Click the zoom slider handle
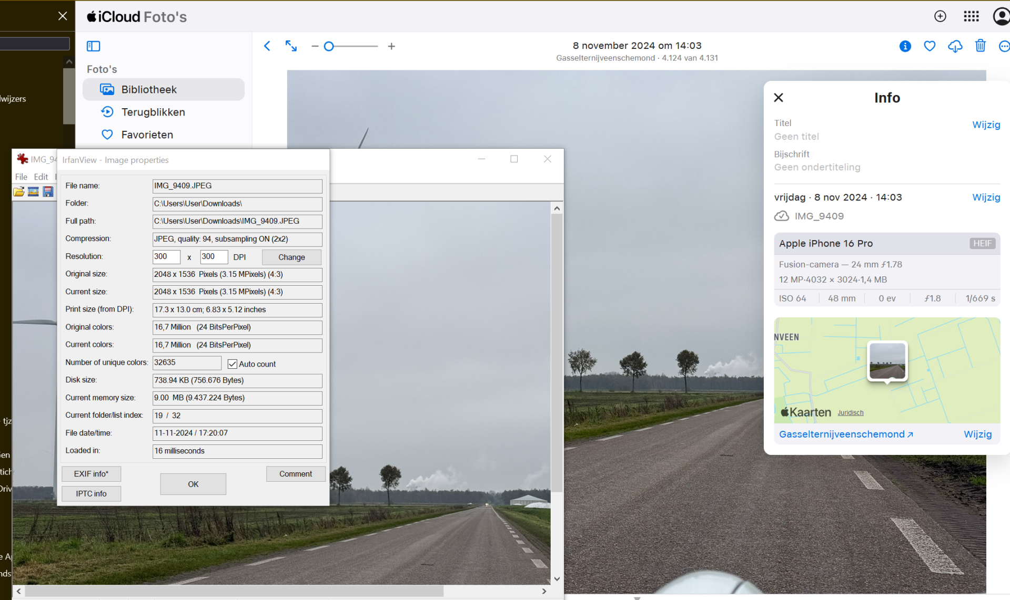This screenshot has height=600, width=1010. 329,46
